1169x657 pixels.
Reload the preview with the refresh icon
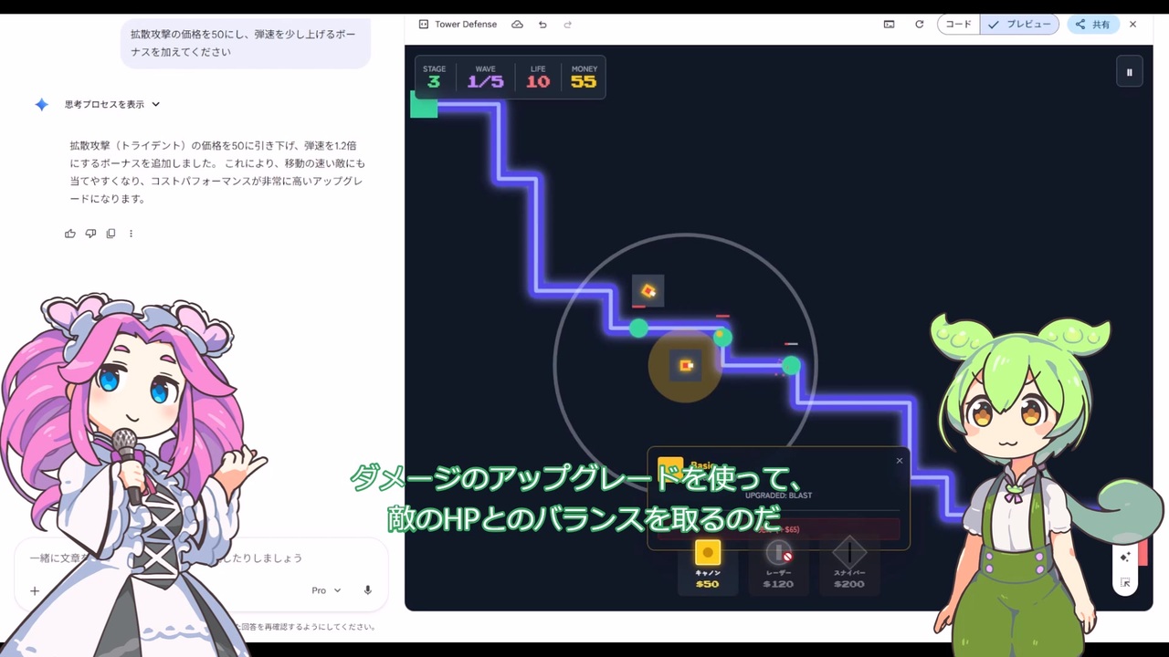click(x=920, y=25)
